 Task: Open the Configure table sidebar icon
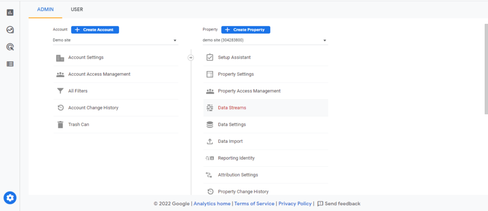(x=10, y=64)
